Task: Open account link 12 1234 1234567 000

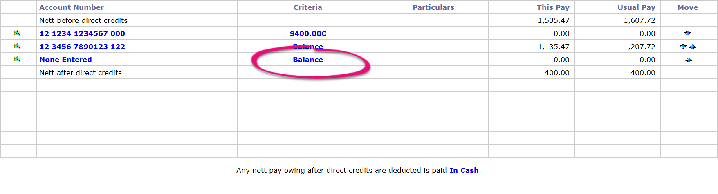Action: click(82, 33)
